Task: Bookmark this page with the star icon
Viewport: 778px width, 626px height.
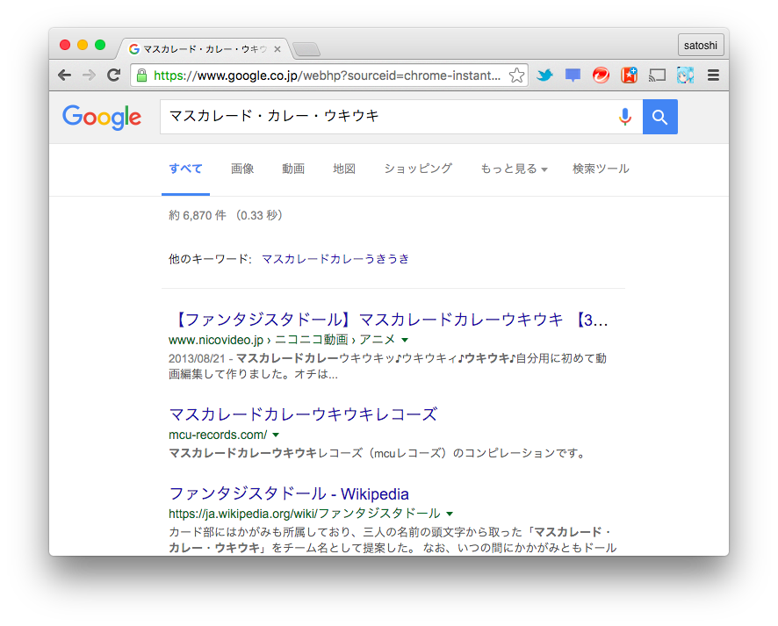Action: click(516, 76)
